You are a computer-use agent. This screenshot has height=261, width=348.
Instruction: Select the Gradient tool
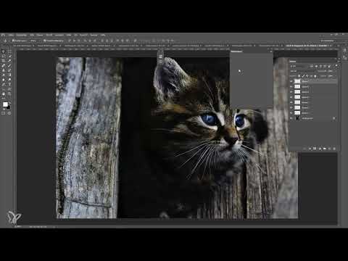(x=9, y=75)
